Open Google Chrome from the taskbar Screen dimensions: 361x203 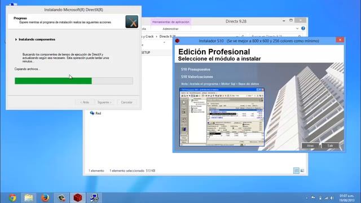tap(12, 198)
